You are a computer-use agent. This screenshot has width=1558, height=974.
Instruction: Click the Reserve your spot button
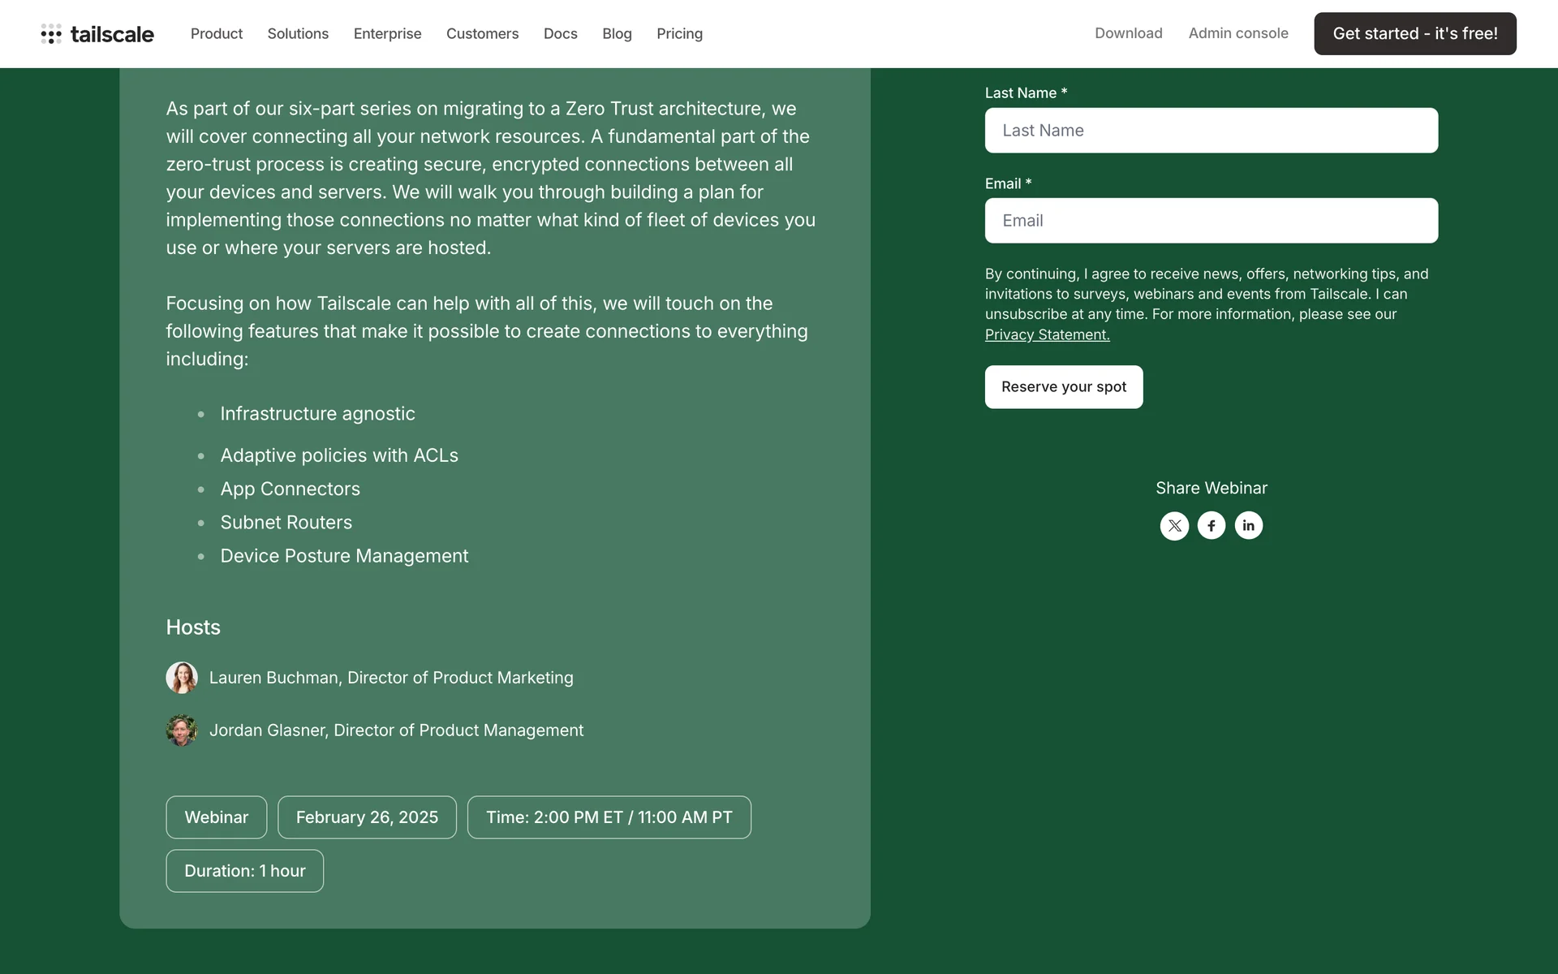(1063, 387)
